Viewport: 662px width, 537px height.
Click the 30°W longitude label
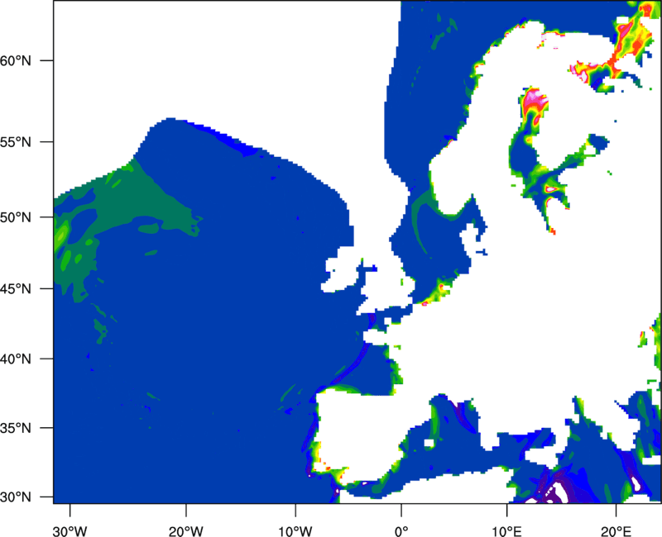click(70, 531)
